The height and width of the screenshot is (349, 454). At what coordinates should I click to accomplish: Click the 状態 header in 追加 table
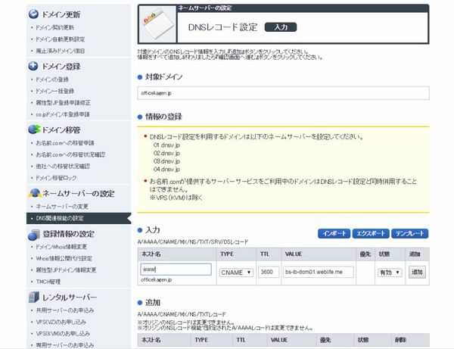coord(363,340)
